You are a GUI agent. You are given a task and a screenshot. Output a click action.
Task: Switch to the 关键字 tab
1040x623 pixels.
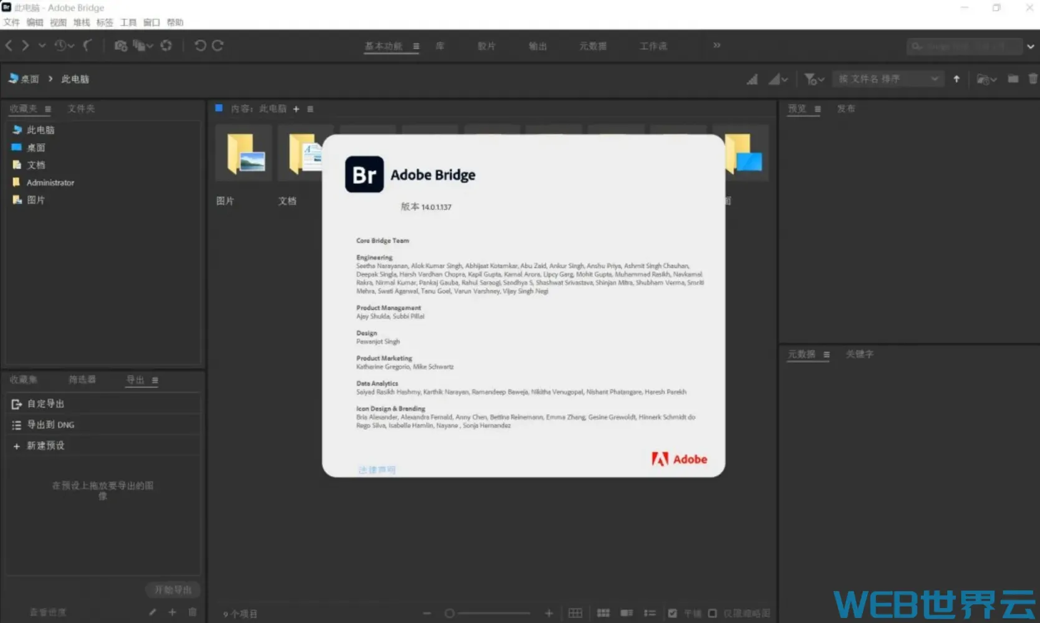pos(859,354)
